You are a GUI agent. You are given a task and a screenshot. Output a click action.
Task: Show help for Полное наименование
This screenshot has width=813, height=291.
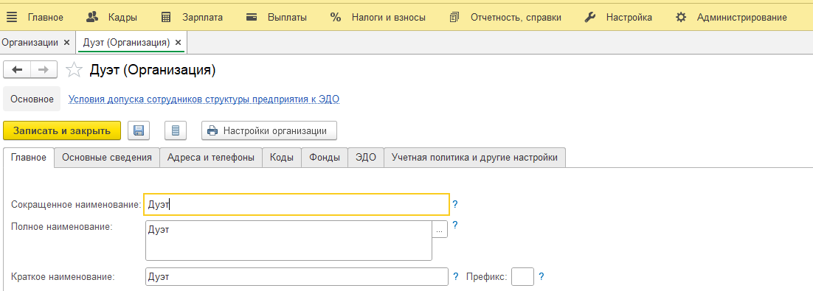455,225
